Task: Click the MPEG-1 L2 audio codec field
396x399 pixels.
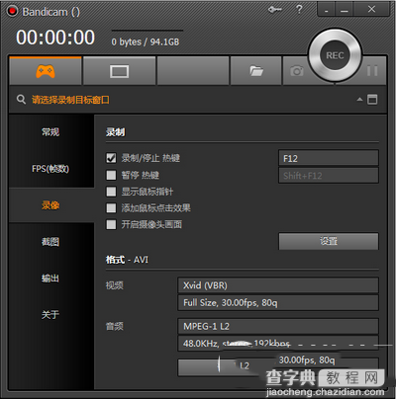Action: coord(278,326)
